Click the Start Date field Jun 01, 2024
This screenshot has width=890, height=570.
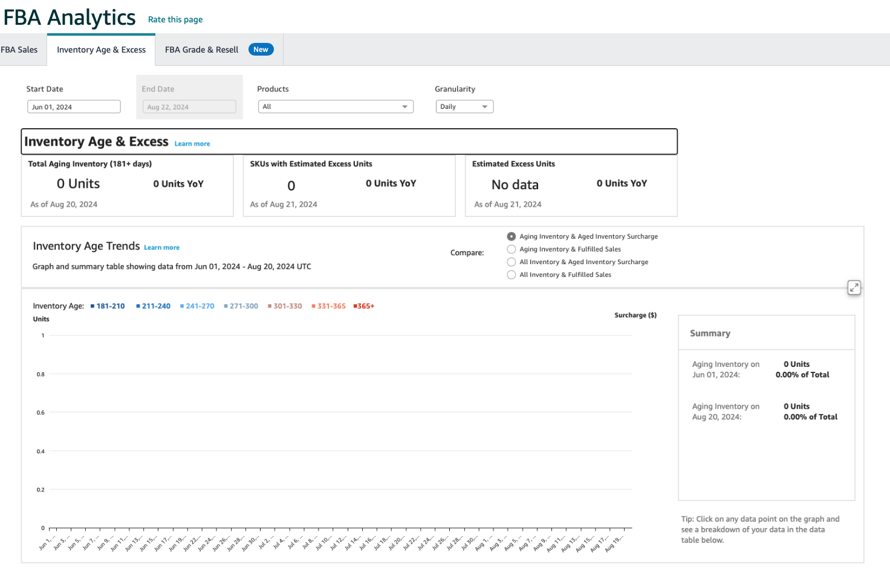coord(74,107)
